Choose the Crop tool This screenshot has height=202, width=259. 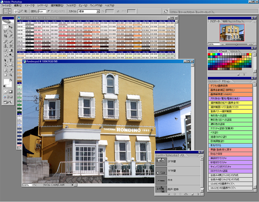click(x=6, y=35)
